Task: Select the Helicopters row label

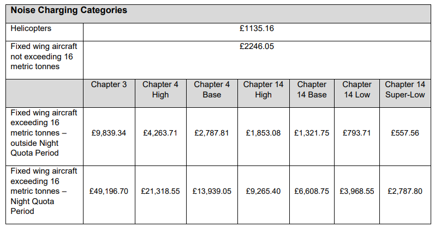Action: click(x=31, y=28)
